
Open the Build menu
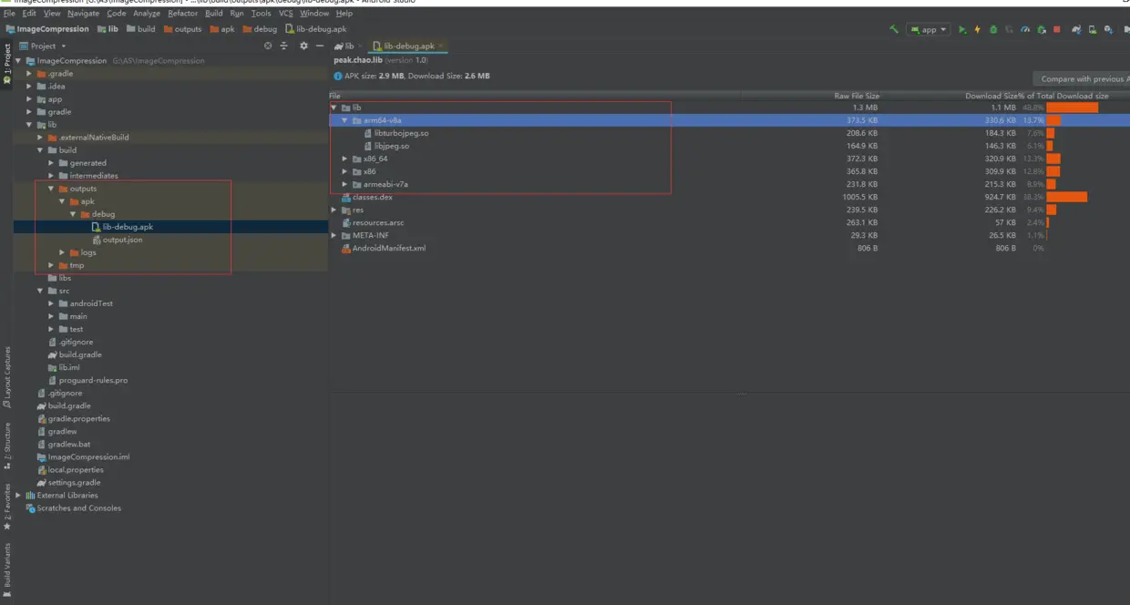(x=213, y=14)
